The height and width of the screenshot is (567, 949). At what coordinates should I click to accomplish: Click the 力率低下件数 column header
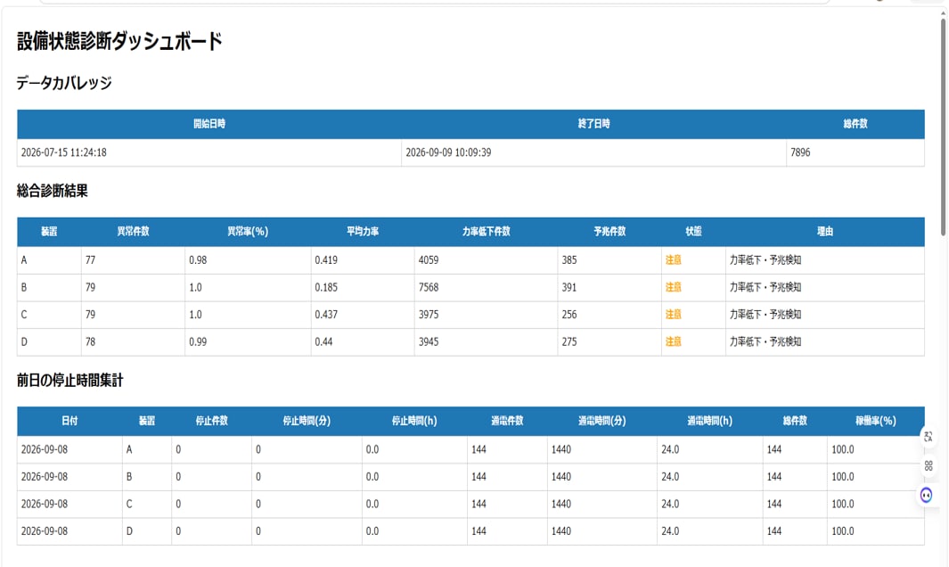point(486,232)
